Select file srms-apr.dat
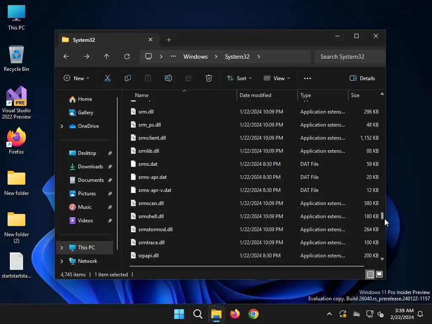The height and width of the screenshot is (324, 432). tap(254, 177)
